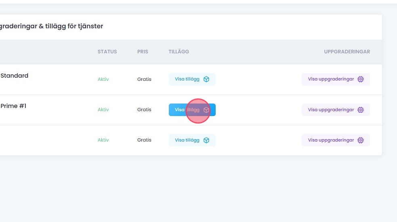Screen dimensions: 397x222
Task: Click the cube icon in the Prime #1 row
Action: [x=206, y=110]
